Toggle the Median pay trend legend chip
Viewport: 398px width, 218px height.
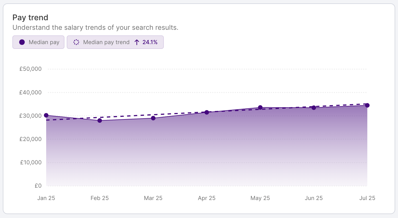coord(115,42)
